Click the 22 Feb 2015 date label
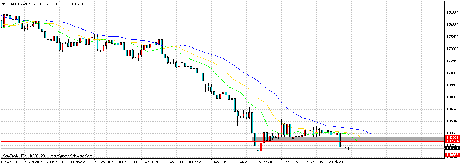This screenshot has width=460, height=165. pos(337,161)
